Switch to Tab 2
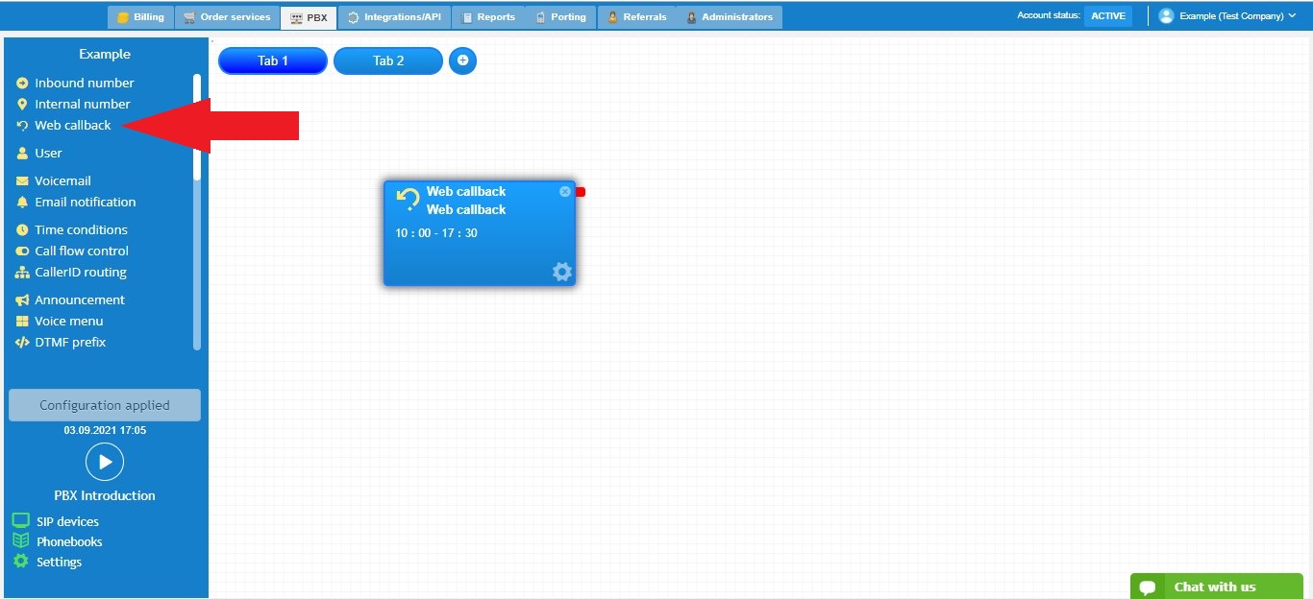This screenshot has height=599, width=1313. [x=388, y=60]
